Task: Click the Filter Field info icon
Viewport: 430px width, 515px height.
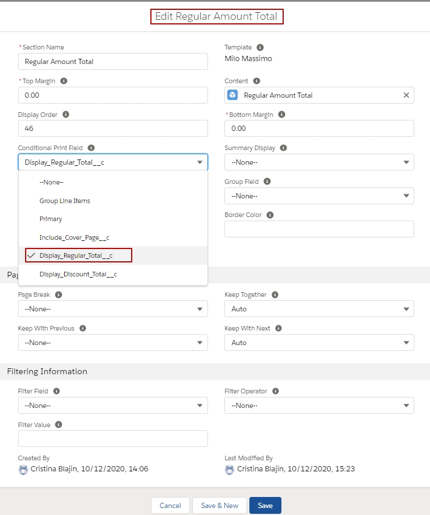Action: pyautogui.click(x=57, y=391)
